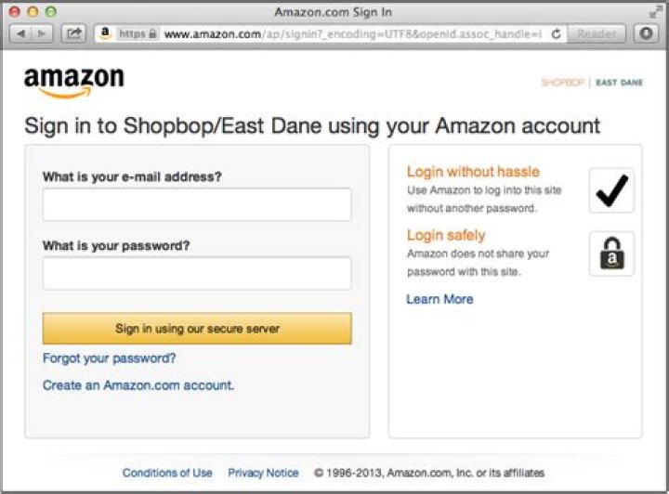Focus the password input field

coord(197,273)
